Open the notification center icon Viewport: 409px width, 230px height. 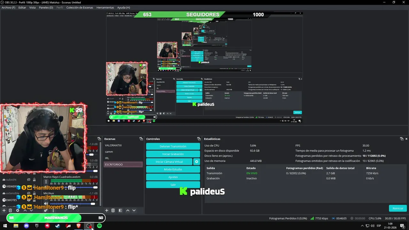tap(402, 226)
